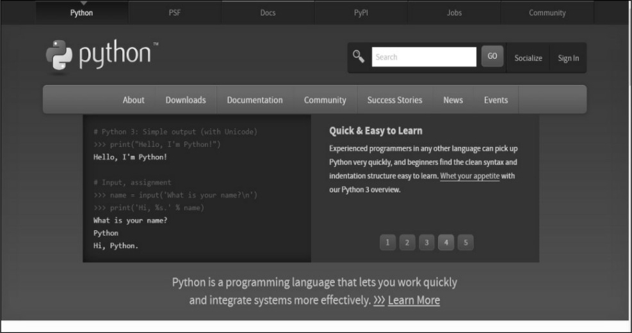This screenshot has width=632, height=333.
Task: Click the '# Input, assignment' comment line
Action: (x=132, y=183)
